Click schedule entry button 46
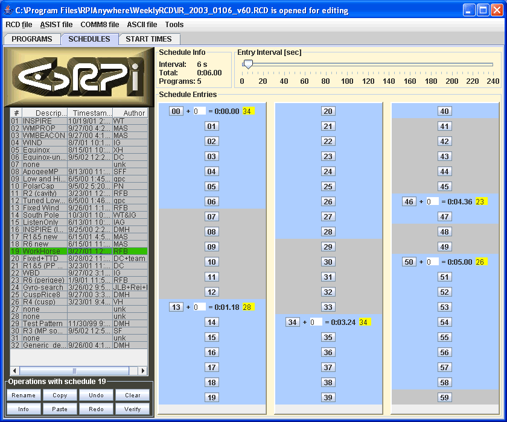Screen dimensions: 507x422 tap(409, 202)
